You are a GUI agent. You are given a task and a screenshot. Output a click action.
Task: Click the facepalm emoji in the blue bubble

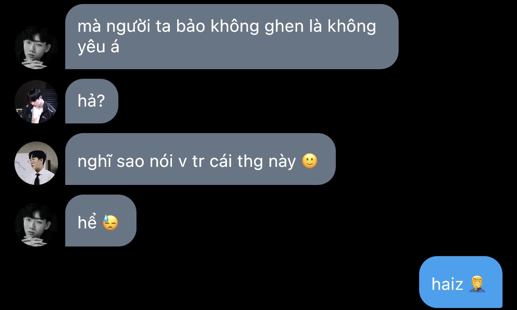[x=478, y=284]
